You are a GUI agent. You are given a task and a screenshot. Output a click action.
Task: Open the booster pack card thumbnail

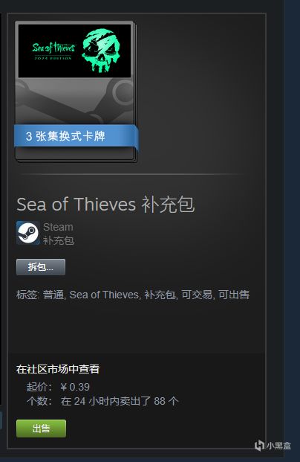[76, 92]
